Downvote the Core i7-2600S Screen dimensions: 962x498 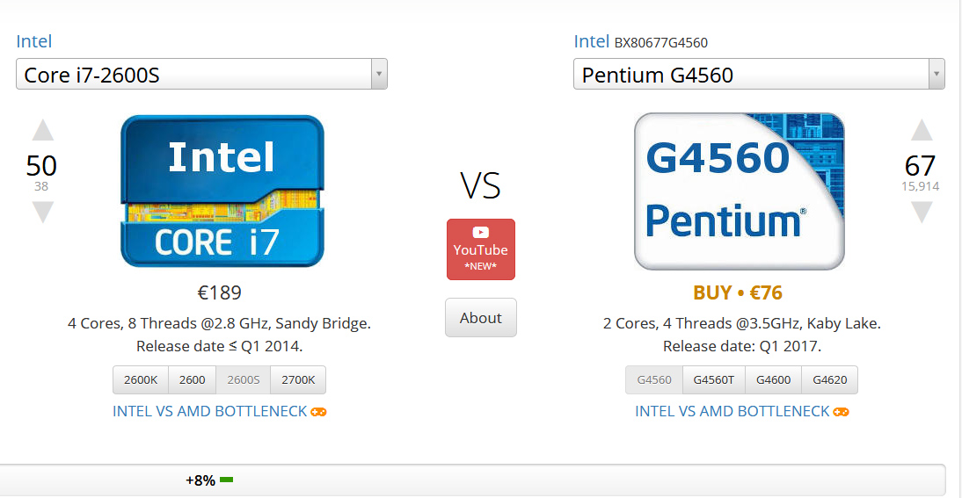(x=43, y=213)
